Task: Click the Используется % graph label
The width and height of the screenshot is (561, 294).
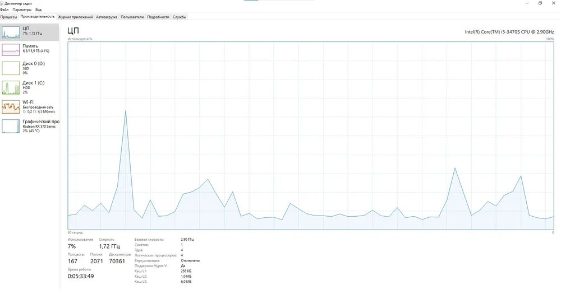Action: pyautogui.click(x=80, y=39)
